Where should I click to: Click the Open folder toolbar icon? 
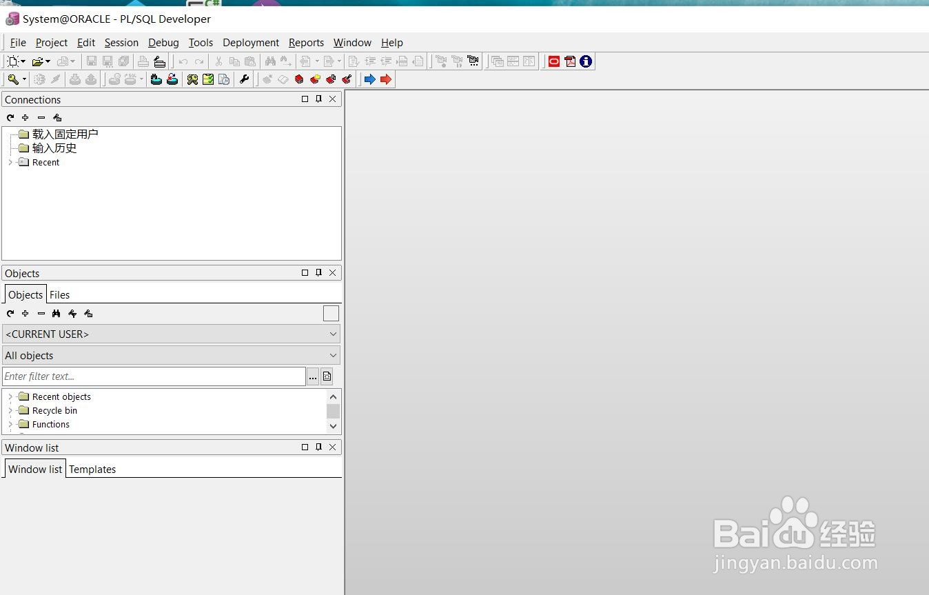(38, 61)
